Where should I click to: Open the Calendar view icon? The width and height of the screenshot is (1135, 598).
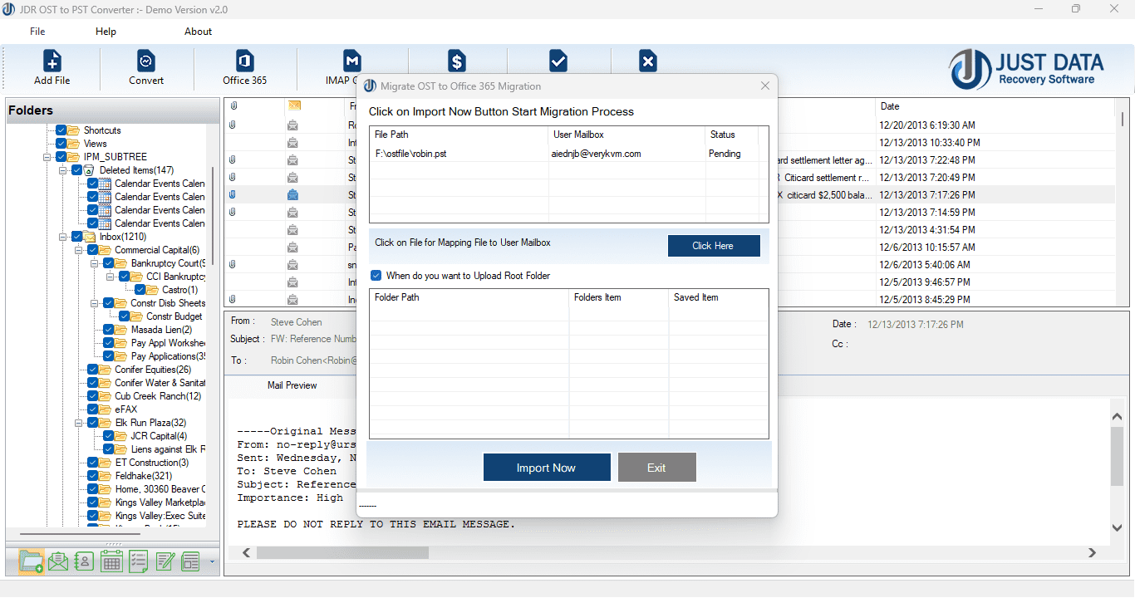(111, 561)
